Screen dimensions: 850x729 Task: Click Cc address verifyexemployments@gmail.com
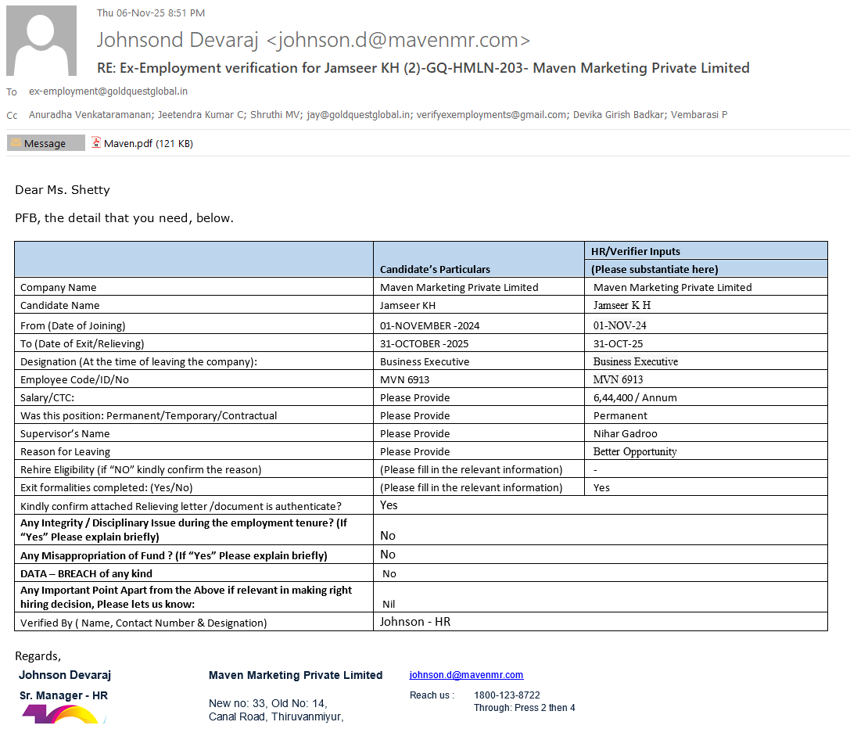click(x=492, y=114)
